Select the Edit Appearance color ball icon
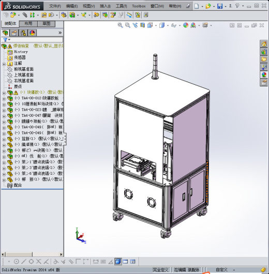The width and height of the screenshot is (269, 274). [x=186, y=25]
